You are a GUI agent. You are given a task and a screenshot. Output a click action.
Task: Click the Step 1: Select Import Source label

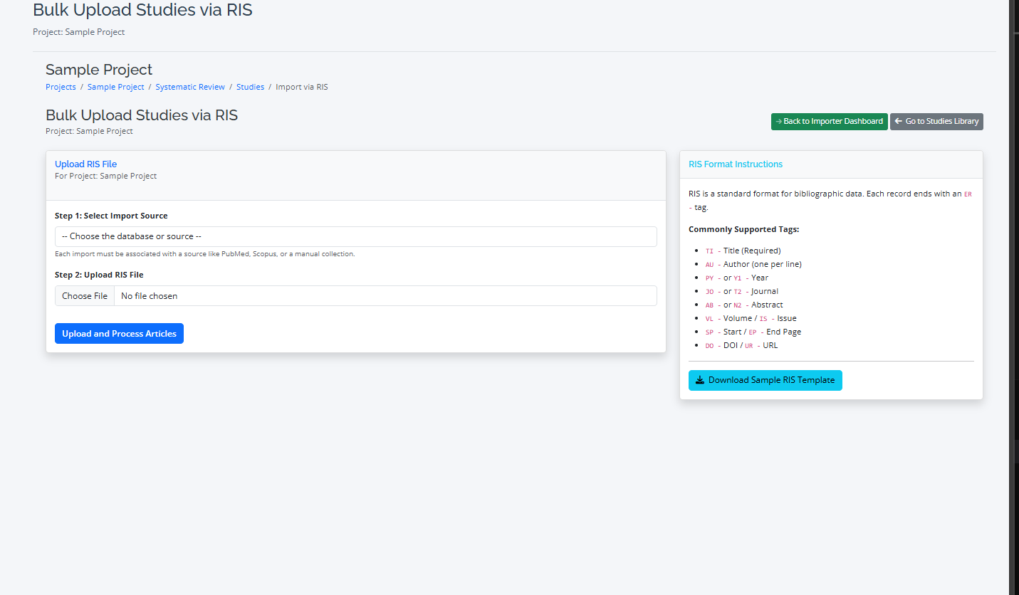coord(111,216)
